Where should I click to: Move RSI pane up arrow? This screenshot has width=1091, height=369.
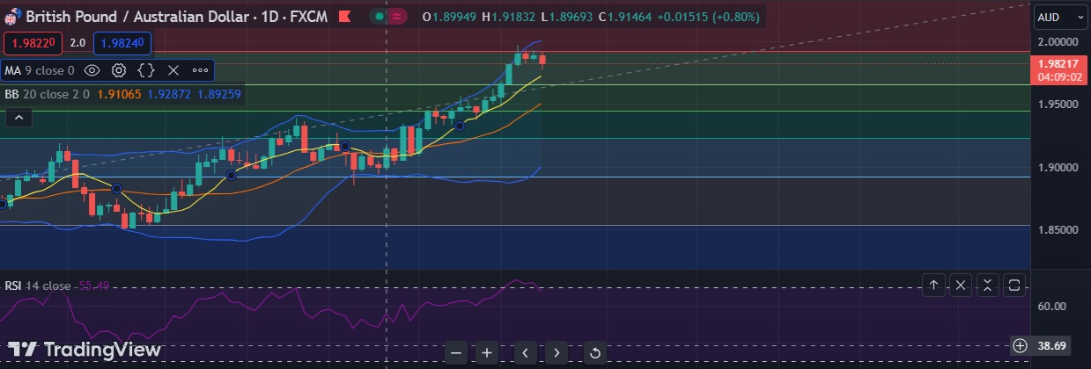pos(933,285)
